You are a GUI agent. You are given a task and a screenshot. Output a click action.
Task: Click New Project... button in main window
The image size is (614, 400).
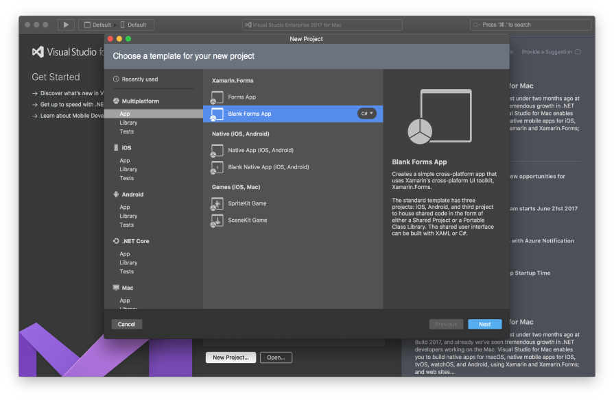point(231,358)
